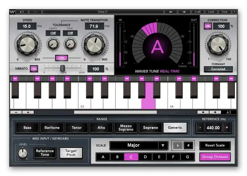
Task: Increase reference Hz with plus
Action: (227, 128)
